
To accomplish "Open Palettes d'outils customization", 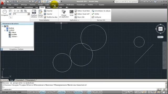I will tap(40, 14).
